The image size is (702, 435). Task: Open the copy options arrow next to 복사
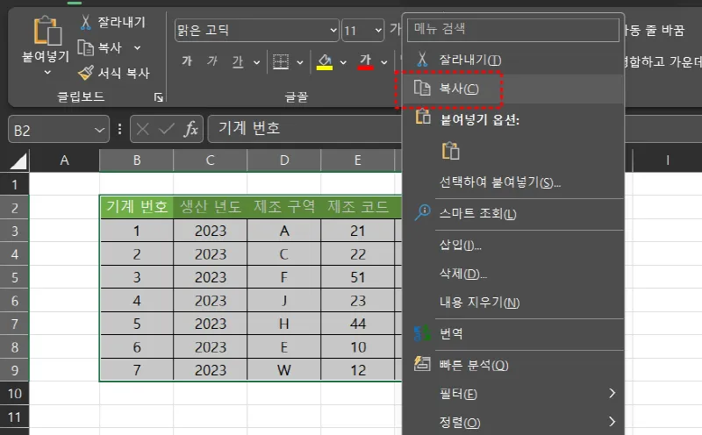138,47
